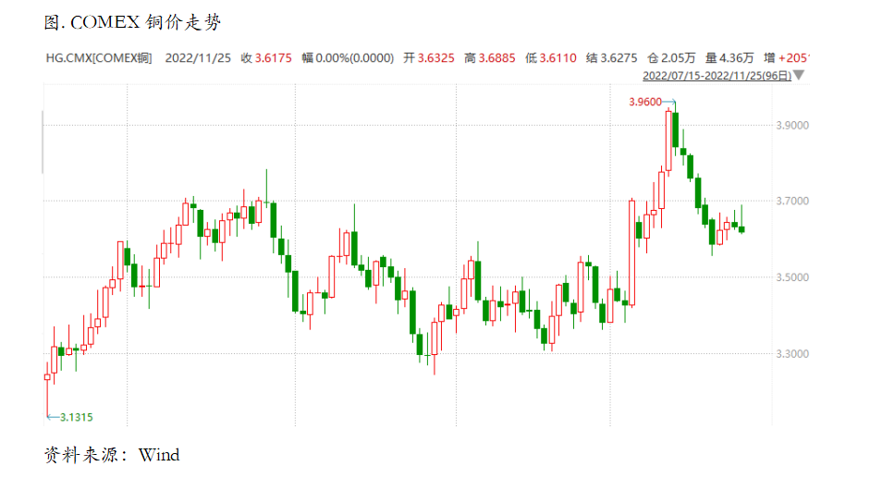
Task: Click the lowest price label 3.1315
Action: 77,417
